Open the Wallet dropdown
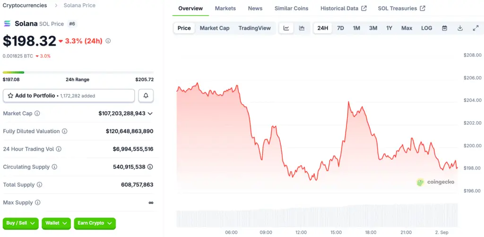The height and width of the screenshot is (237, 484). (56, 223)
